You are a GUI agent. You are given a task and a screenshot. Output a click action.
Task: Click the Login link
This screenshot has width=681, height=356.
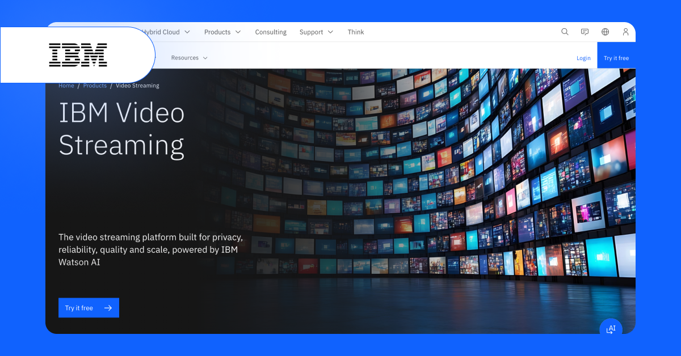(583, 57)
